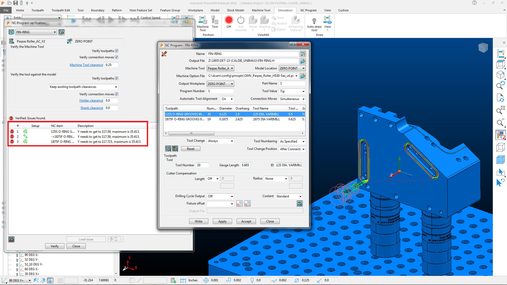Screen dimensions: 507x285
Task: Open the Connection Moves Simultaneous dropdown
Action: [x=292, y=99]
